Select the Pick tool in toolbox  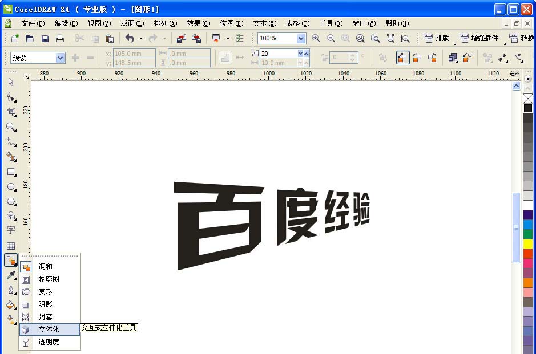point(11,82)
